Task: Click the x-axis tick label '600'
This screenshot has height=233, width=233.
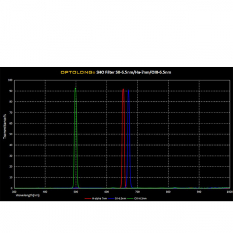Action: (x=107, y=192)
